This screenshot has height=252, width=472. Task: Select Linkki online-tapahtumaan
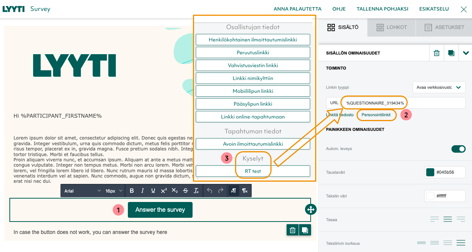coord(253,116)
